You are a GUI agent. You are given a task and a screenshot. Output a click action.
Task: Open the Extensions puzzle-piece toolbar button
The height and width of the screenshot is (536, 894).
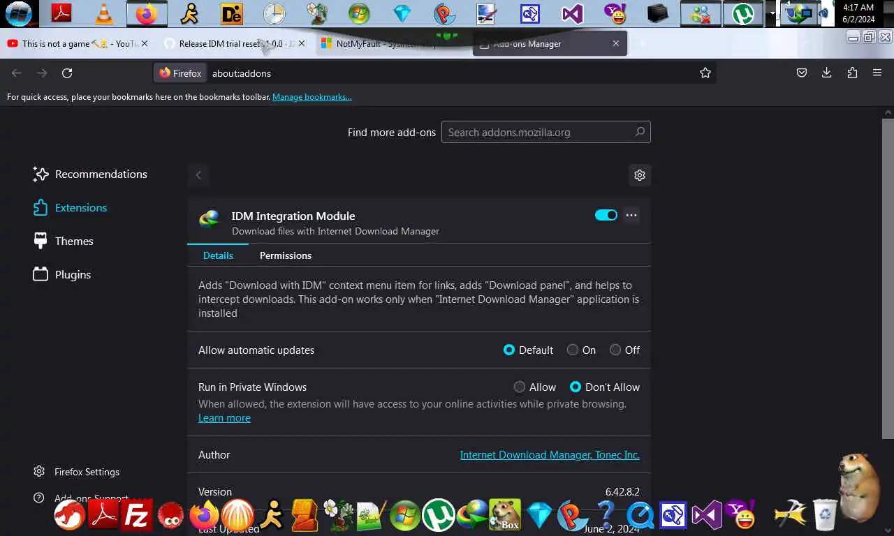click(852, 73)
